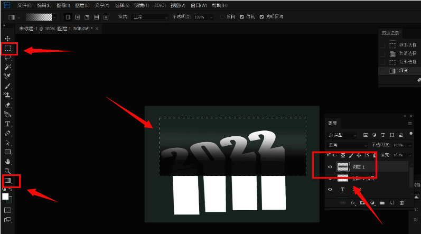Open the 滤镜 Filter menu
The image size is (421, 234).
142,5
